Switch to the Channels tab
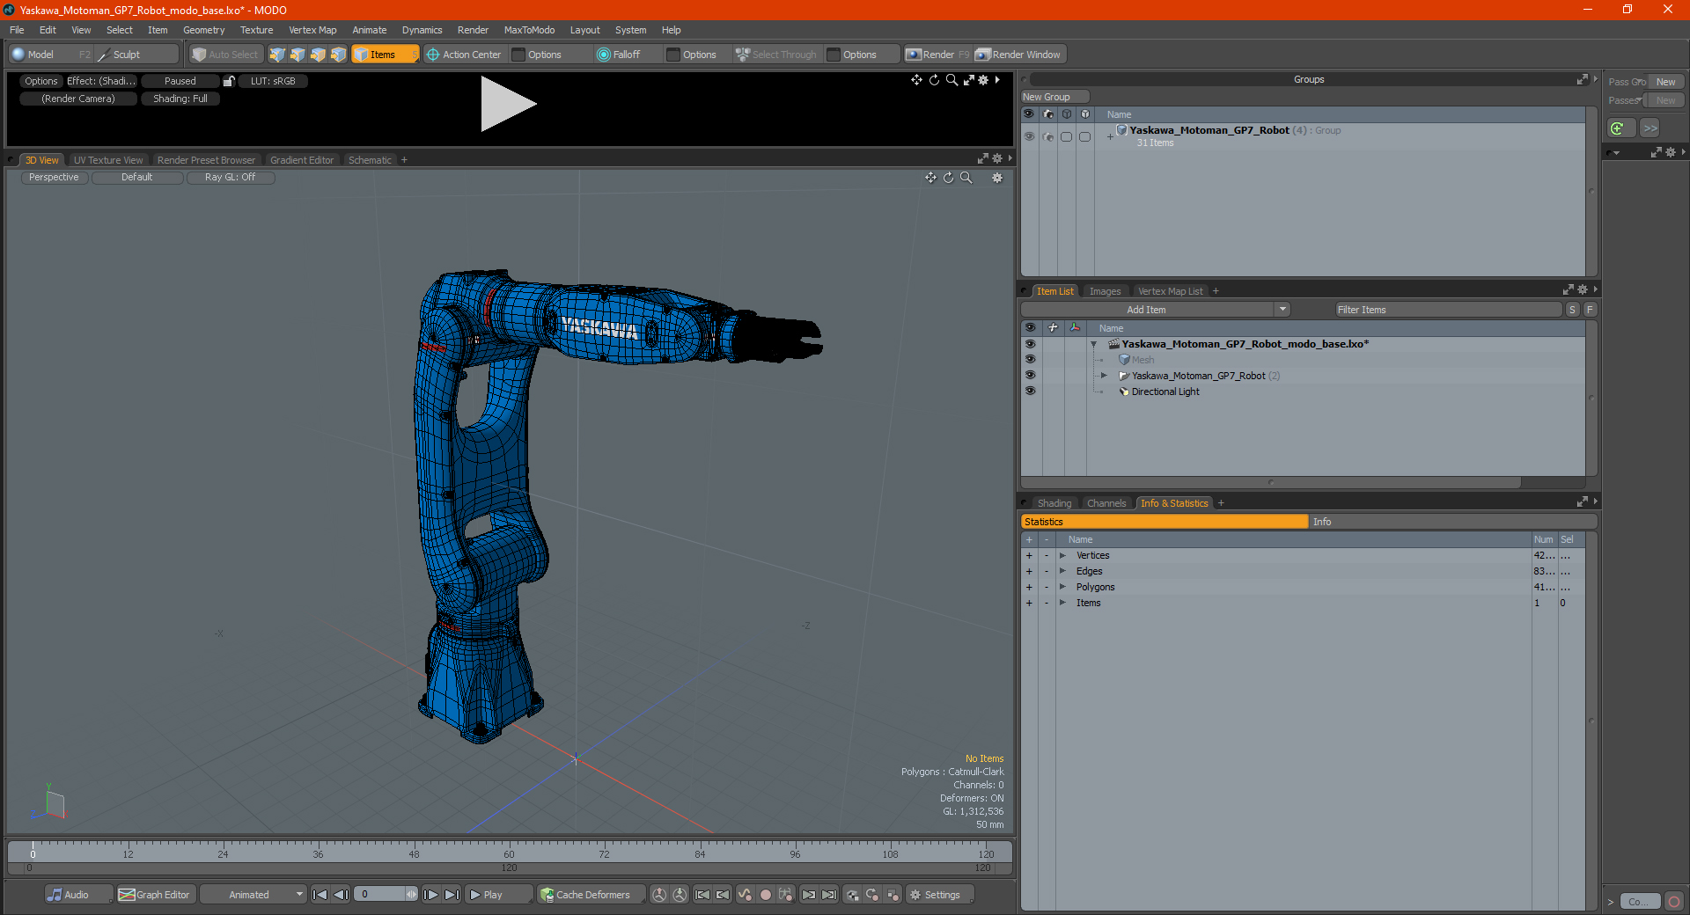The image size is (1690, 915). [x=1106, y=503]
